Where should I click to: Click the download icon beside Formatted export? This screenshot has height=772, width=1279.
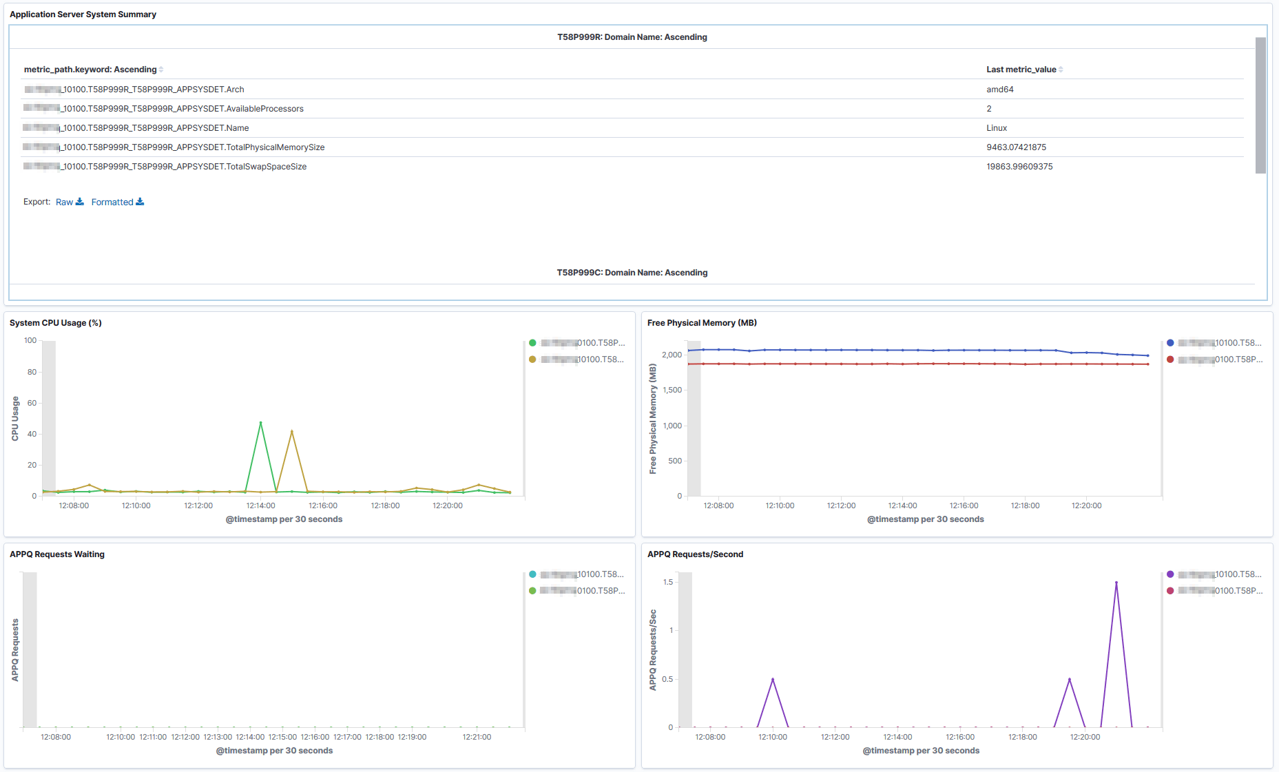click(x=141, y=202)
